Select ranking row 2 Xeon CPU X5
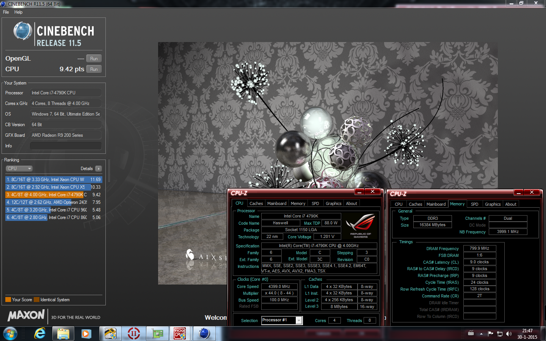This screenshot has height=341, width=546. 53,187
